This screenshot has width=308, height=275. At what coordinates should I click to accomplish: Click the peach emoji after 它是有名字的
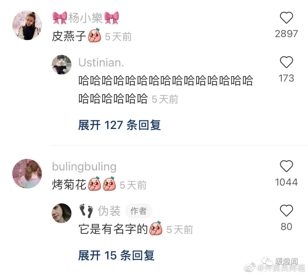click(156, 228)
